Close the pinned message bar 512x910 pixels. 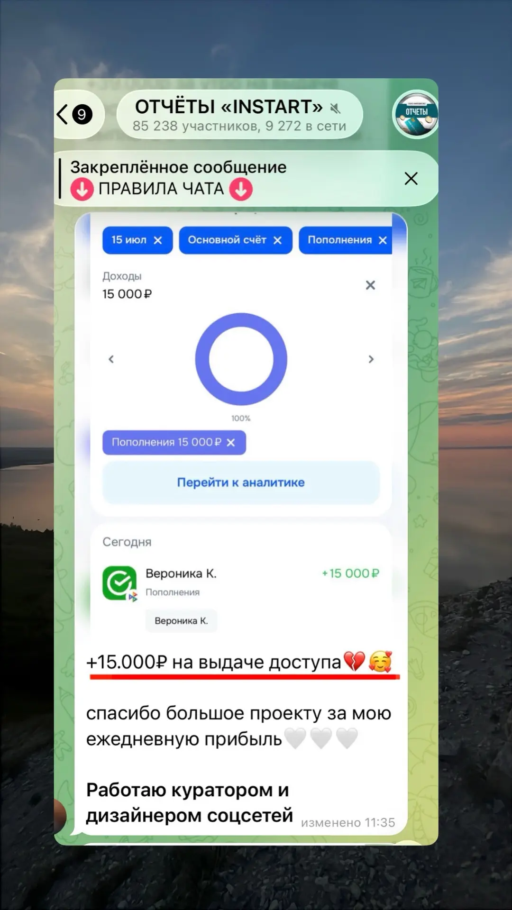coord(411,179)
